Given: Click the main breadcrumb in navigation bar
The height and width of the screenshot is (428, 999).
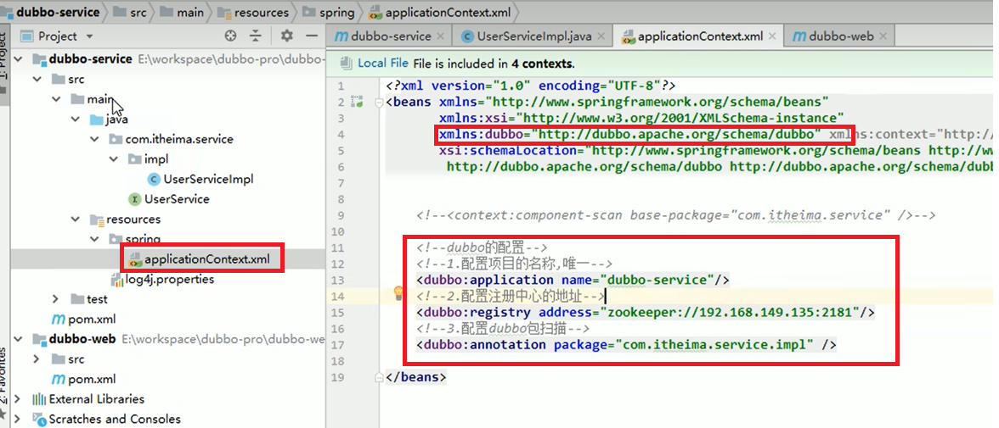Looking at the screenshot, I should tap(183, 12).
